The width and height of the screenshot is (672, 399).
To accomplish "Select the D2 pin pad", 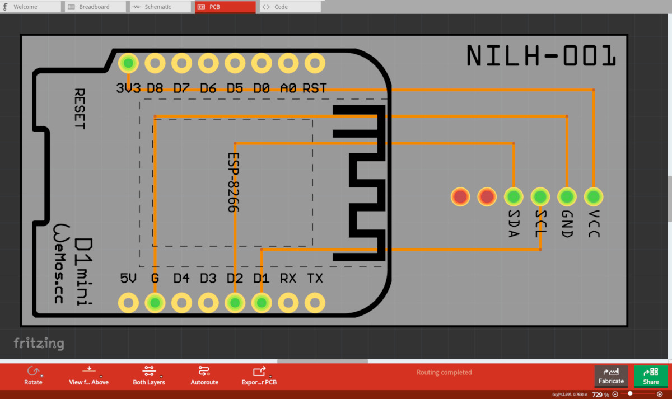I will [x=235, y=303].
